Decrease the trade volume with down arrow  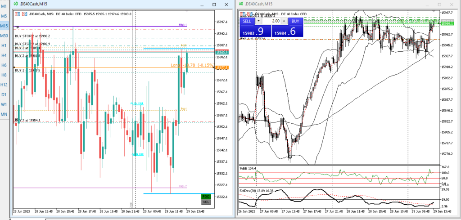[258, 21]
